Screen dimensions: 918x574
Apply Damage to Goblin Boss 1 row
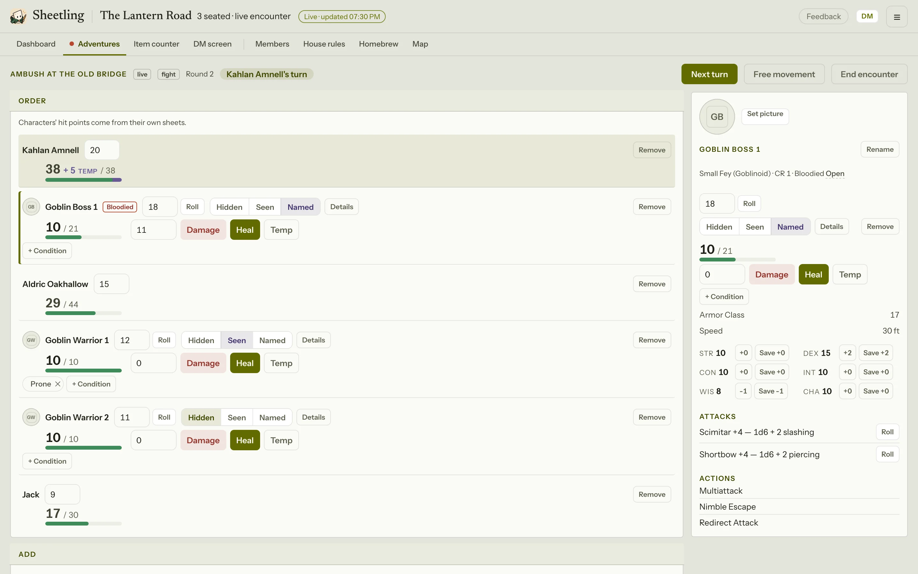coord(203,230)
